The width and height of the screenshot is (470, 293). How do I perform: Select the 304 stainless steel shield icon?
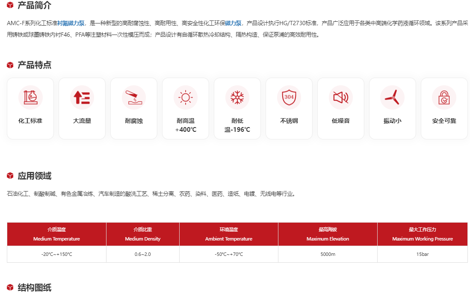289,98
